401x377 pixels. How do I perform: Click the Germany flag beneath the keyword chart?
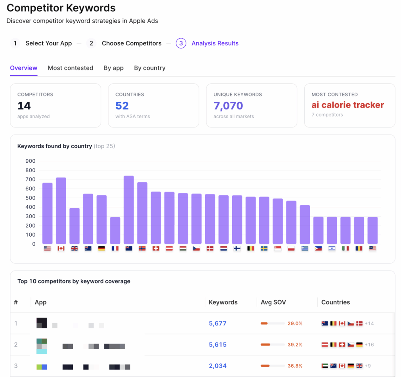[x=101, y=248]
